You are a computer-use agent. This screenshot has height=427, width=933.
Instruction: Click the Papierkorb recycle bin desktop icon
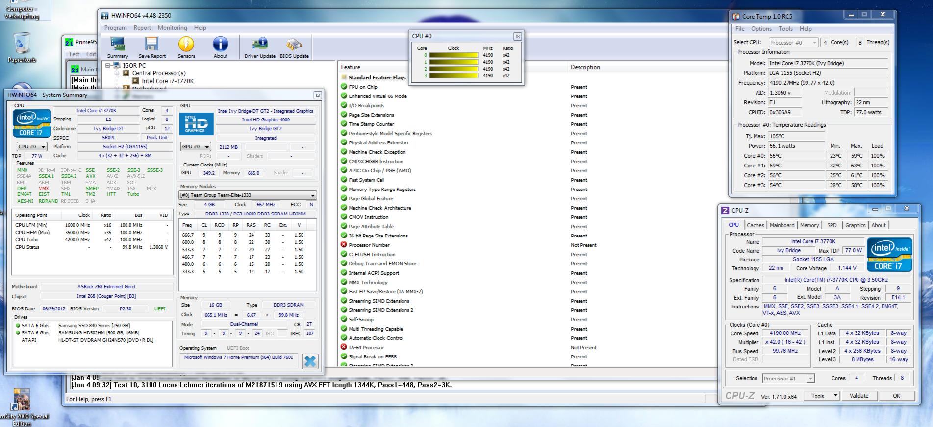22,47
